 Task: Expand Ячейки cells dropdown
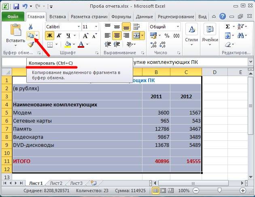click(x=210, y=45)
